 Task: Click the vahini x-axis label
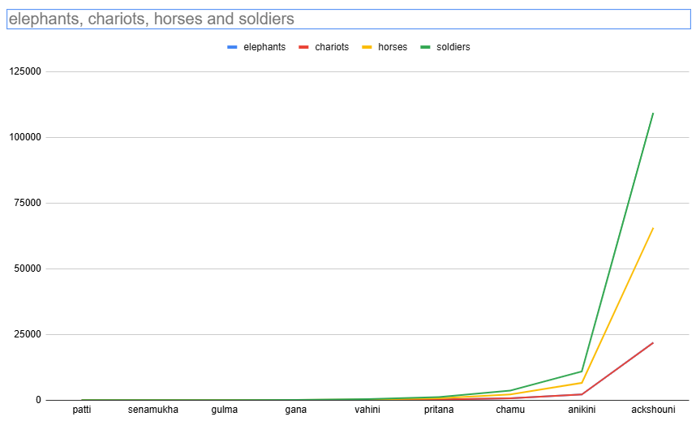[x=367, y=410]
